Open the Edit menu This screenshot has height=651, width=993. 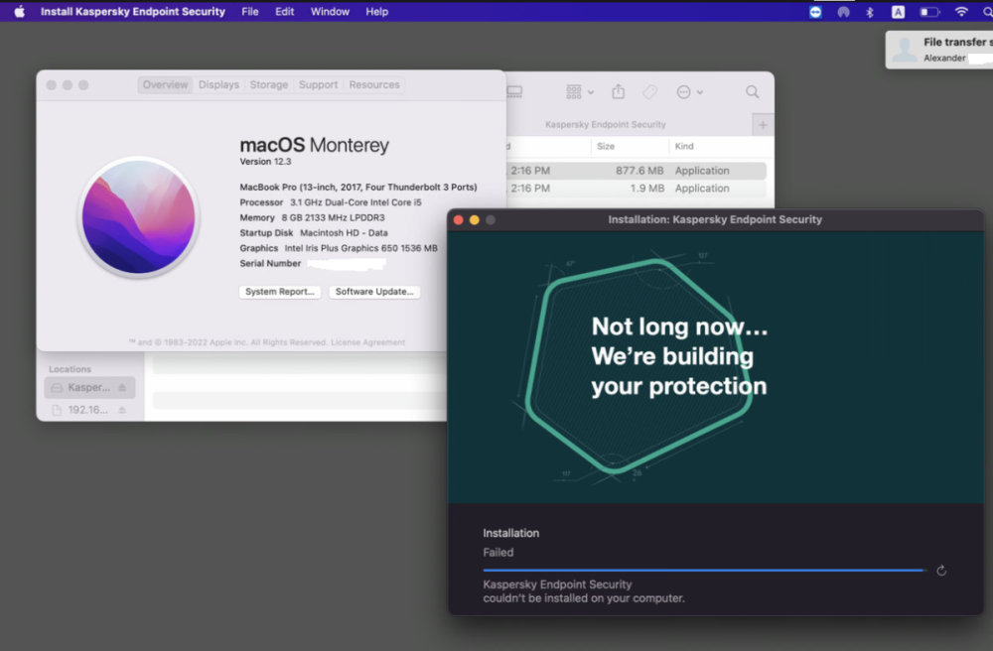(284, 11)
